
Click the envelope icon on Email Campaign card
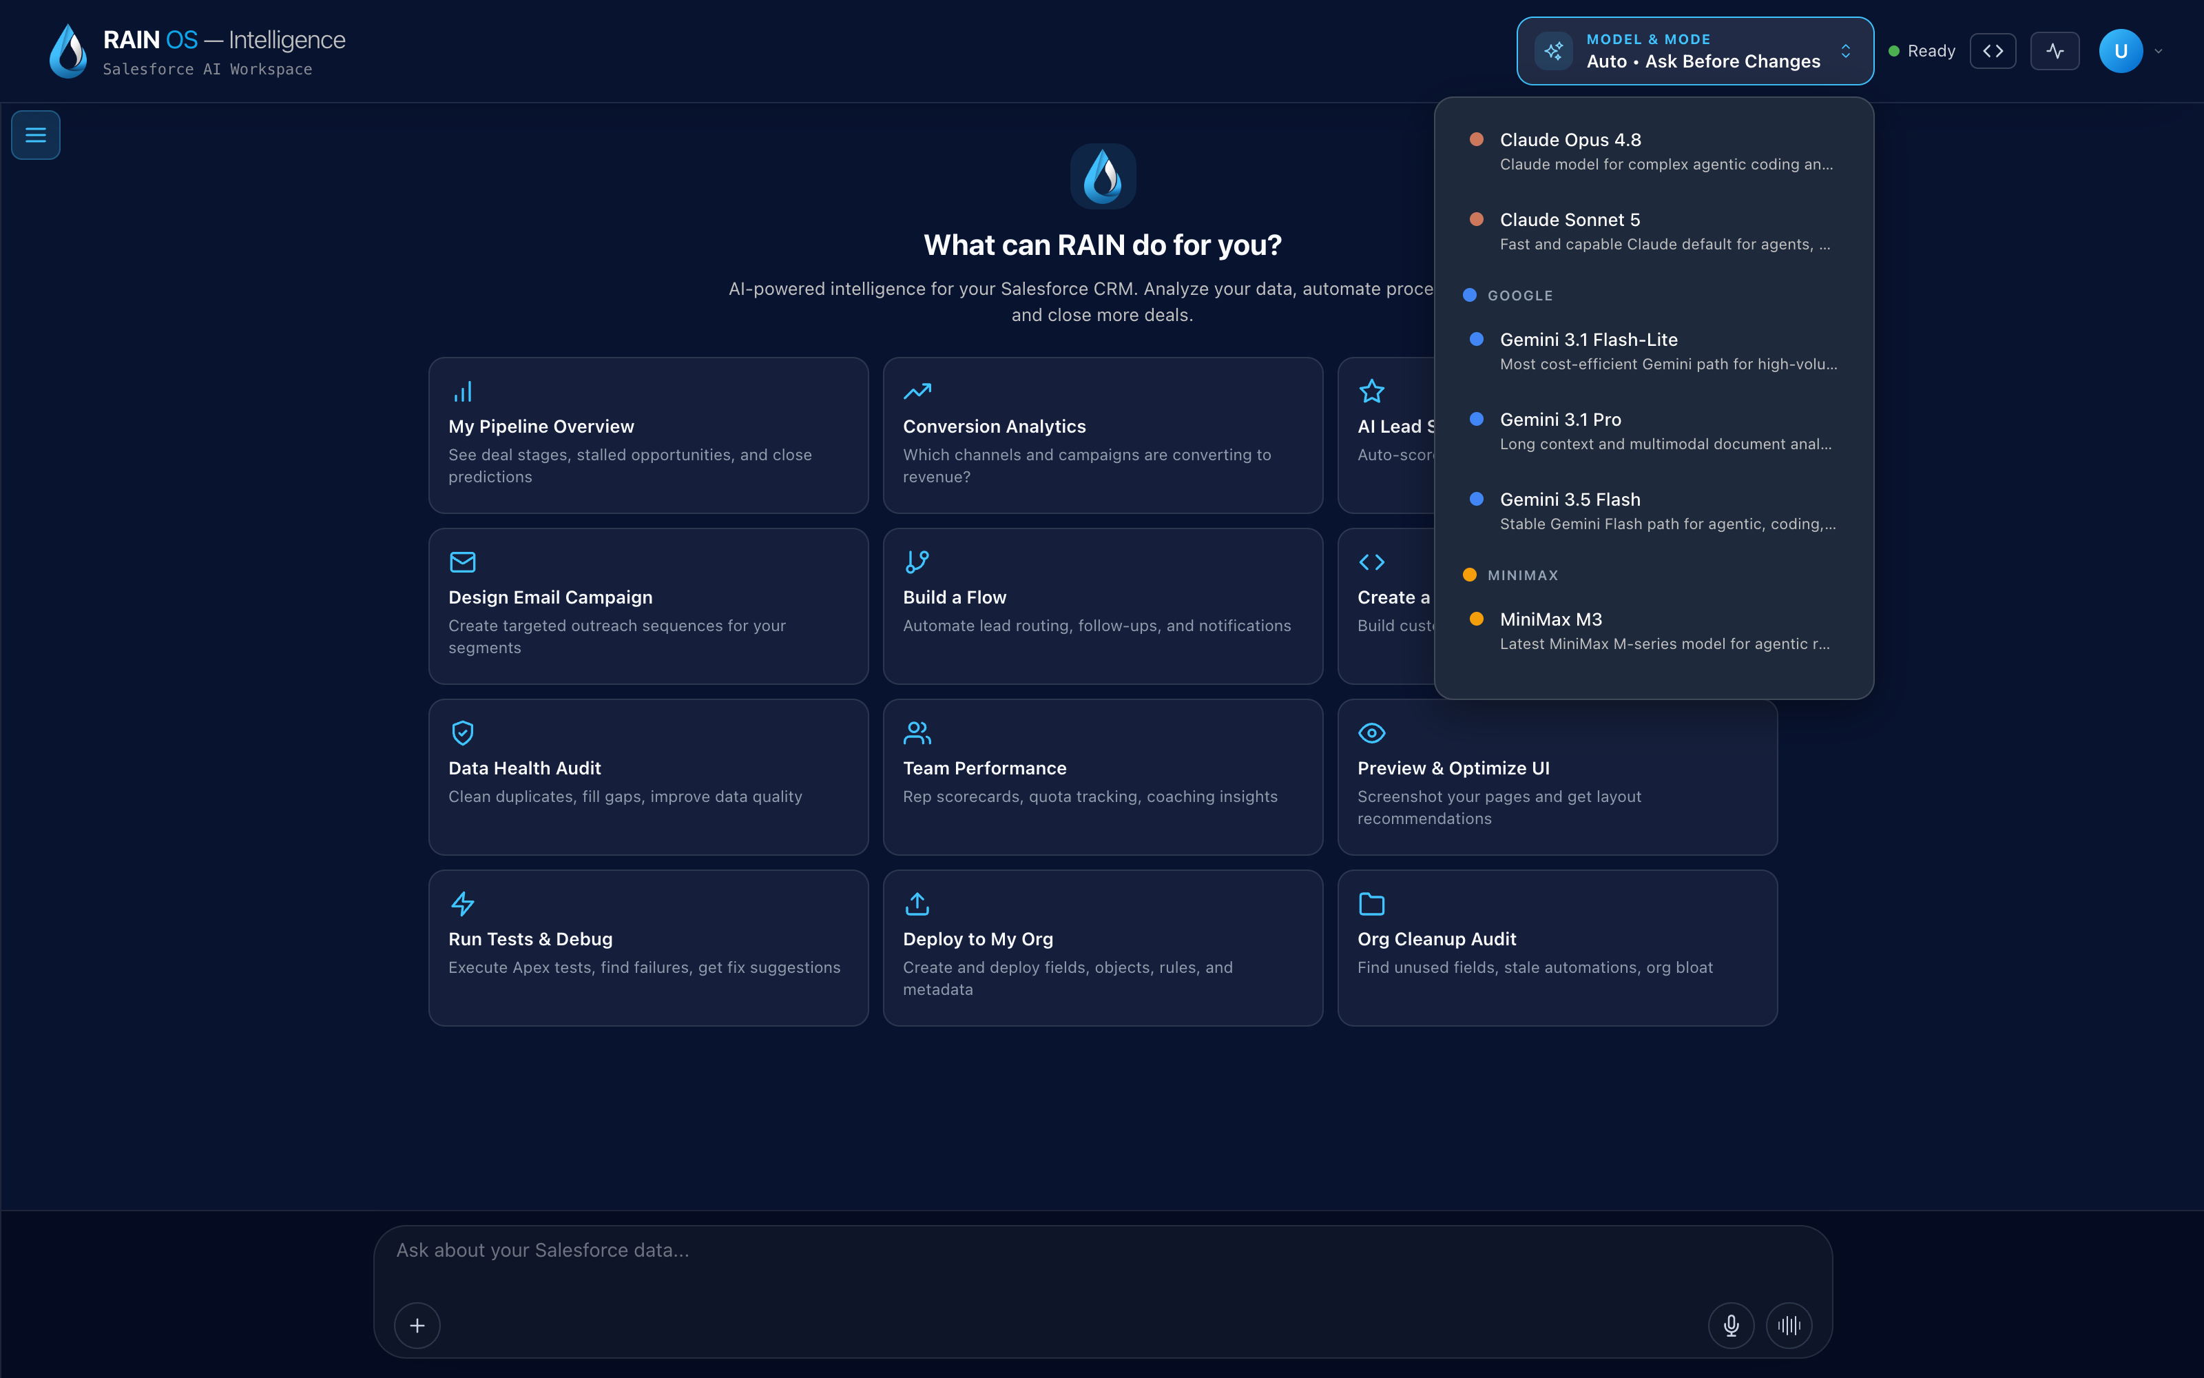(x=463, y=562)
